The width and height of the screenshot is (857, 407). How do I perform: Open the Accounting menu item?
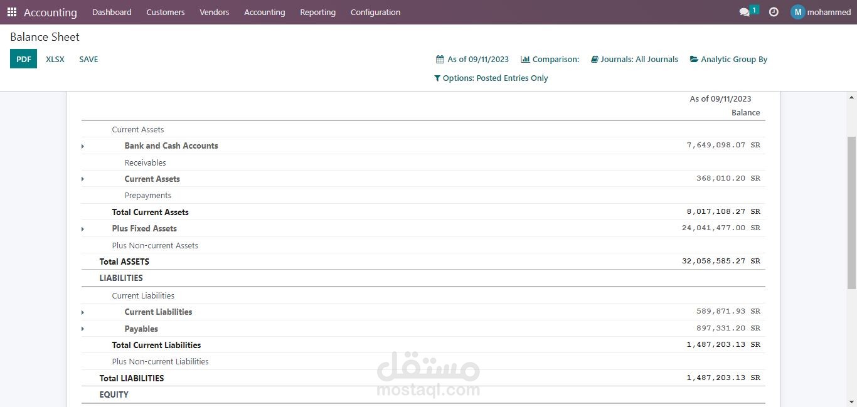click(265, 12)
